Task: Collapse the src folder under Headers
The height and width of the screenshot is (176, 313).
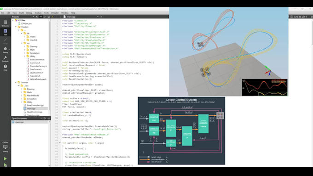Action: pyautogui.click(x=22, y=43)
